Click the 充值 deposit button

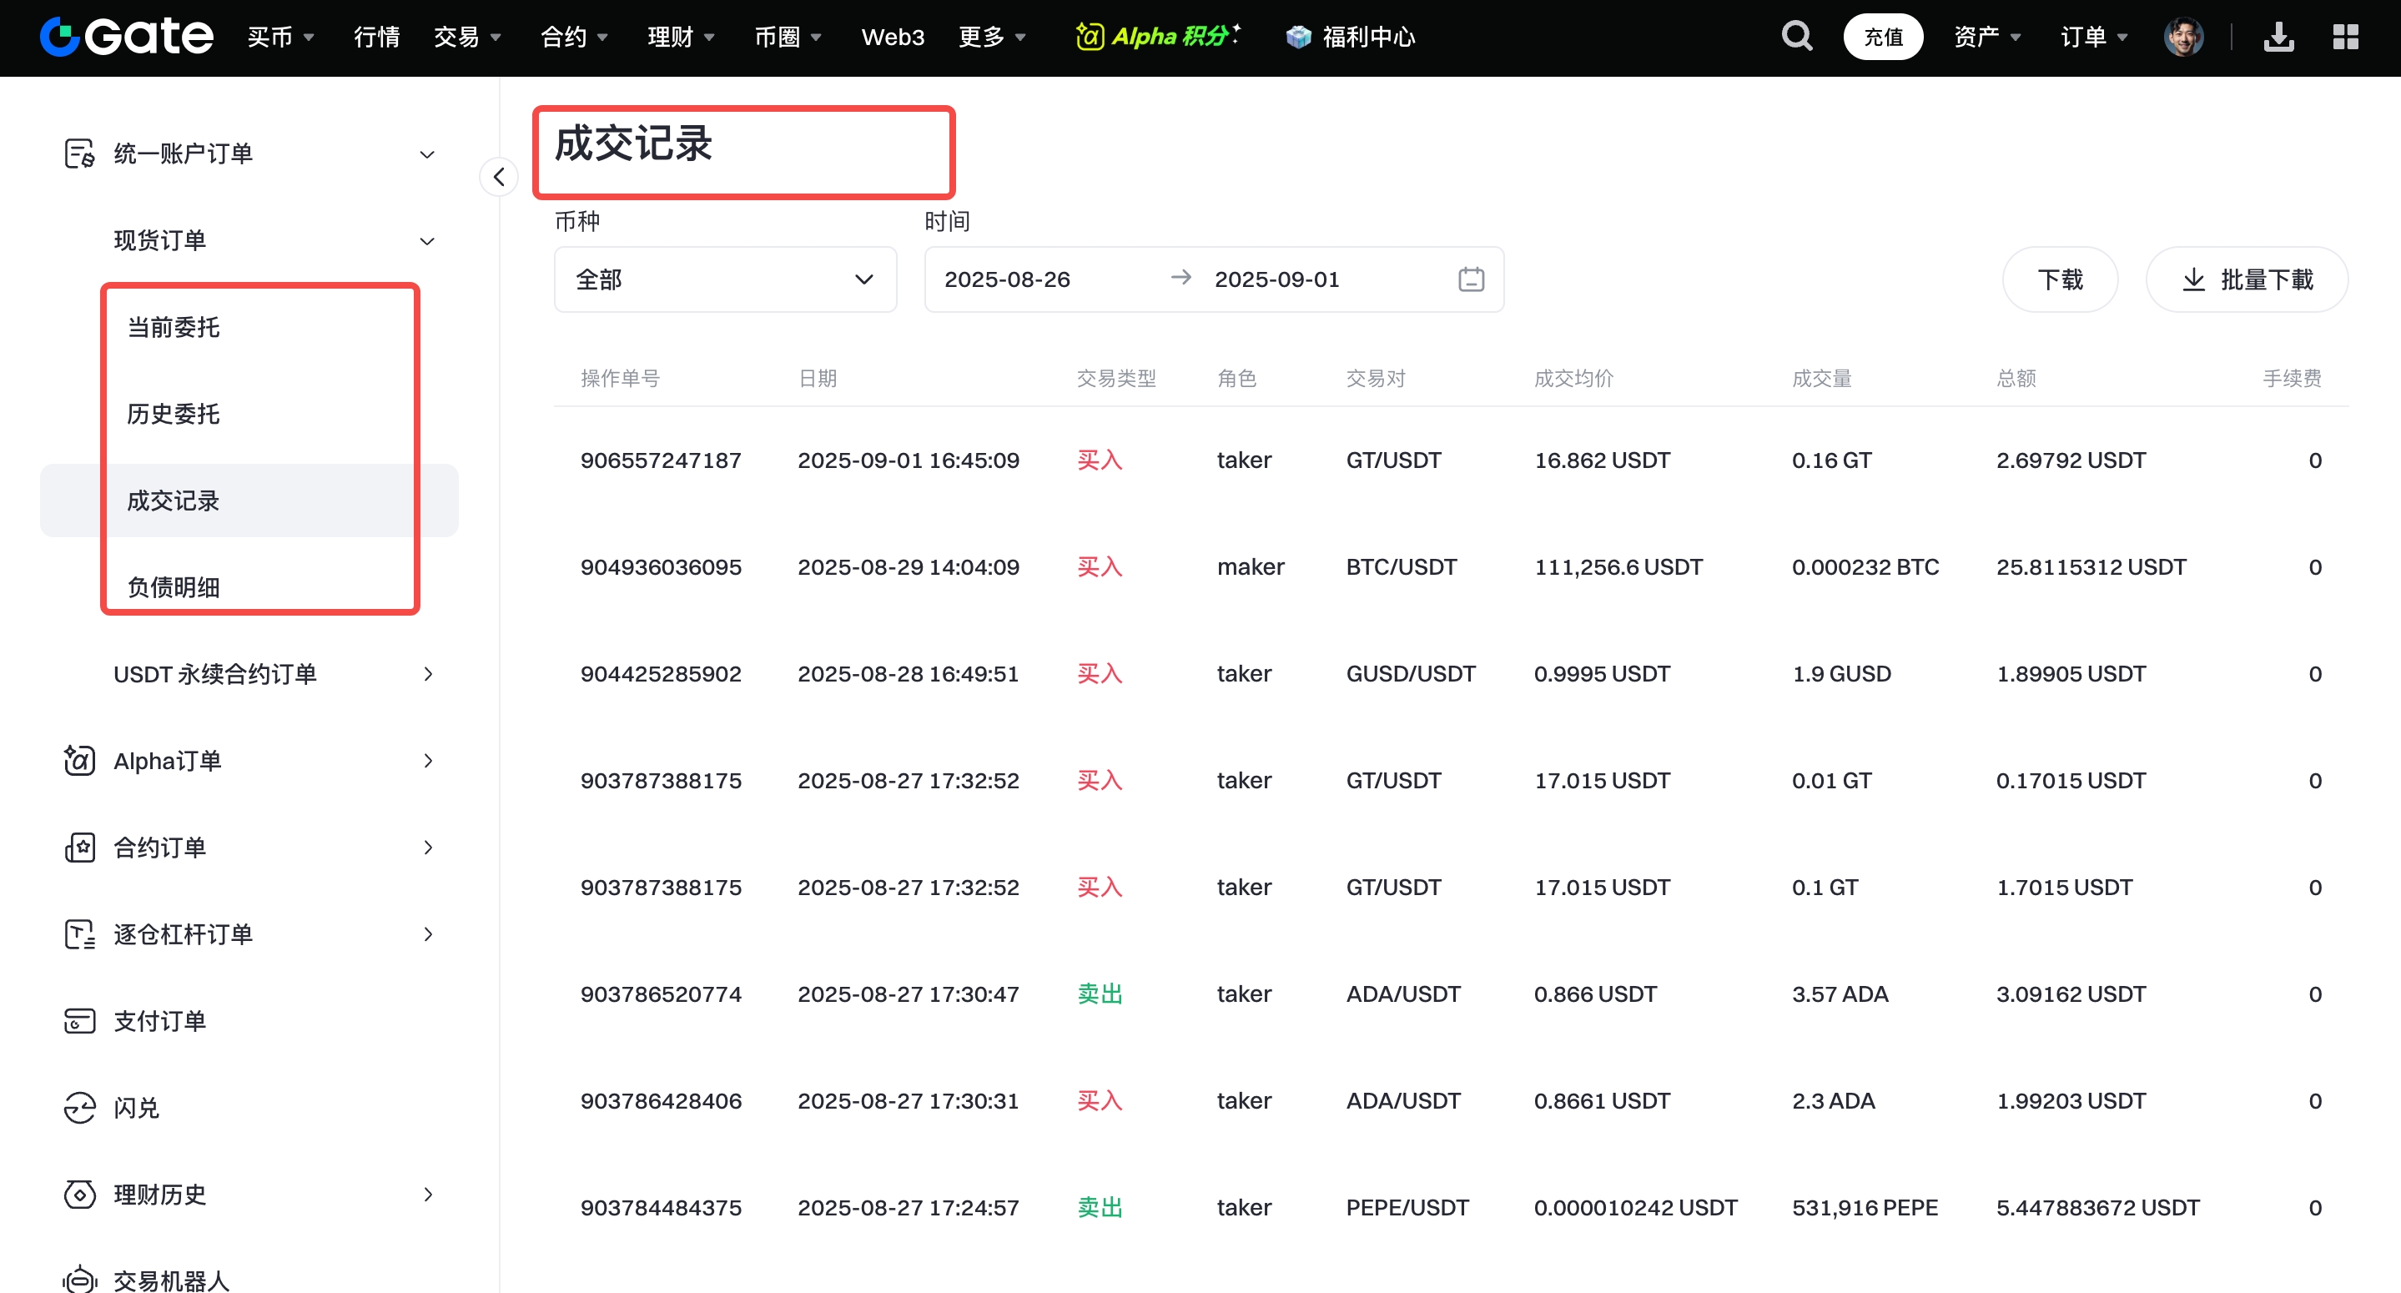click(x=1883, y=37)
